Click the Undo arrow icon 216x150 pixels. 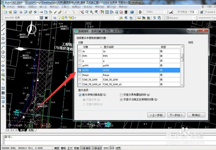point(66,12)
